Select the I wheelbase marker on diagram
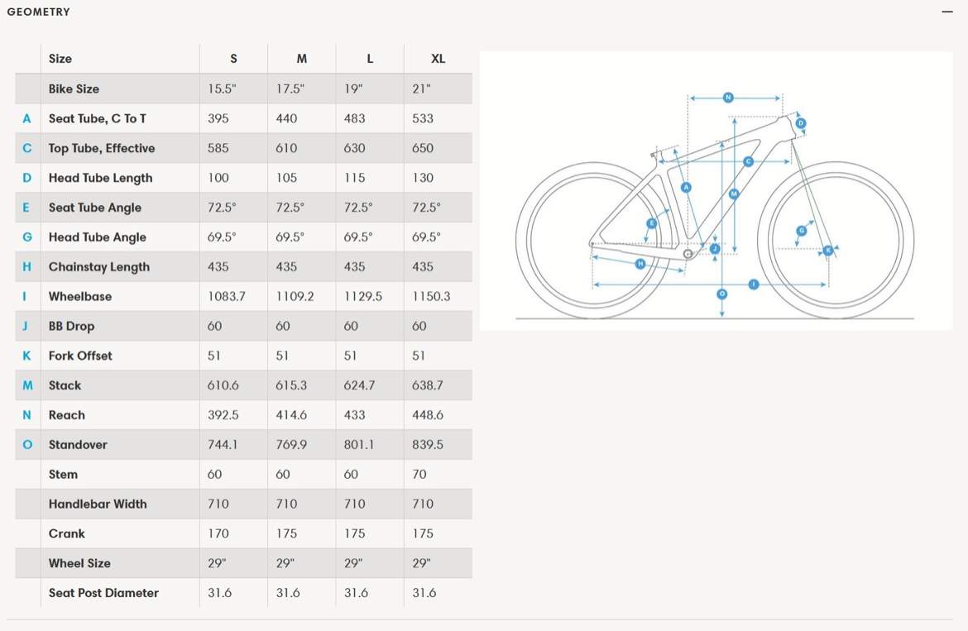Image resolution: width=968 pixels, height=631 pixels. pyautogui.click(x=753, y=284)
